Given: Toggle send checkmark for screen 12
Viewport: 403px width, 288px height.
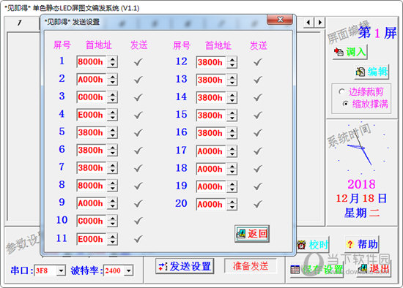Looking at the screenshot, I should (258, 62).
